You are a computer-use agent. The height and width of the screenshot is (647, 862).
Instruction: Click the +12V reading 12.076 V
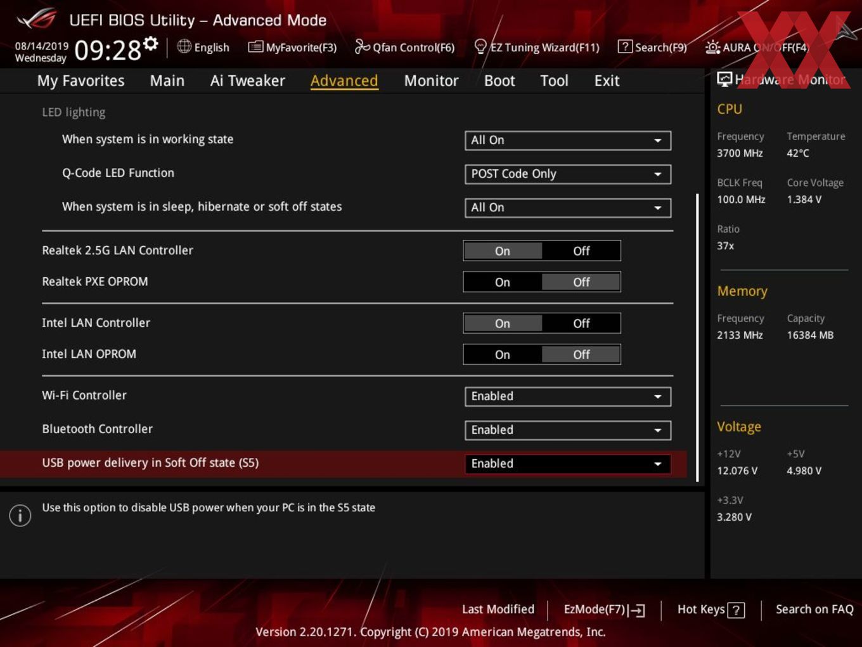pos(737,471)
